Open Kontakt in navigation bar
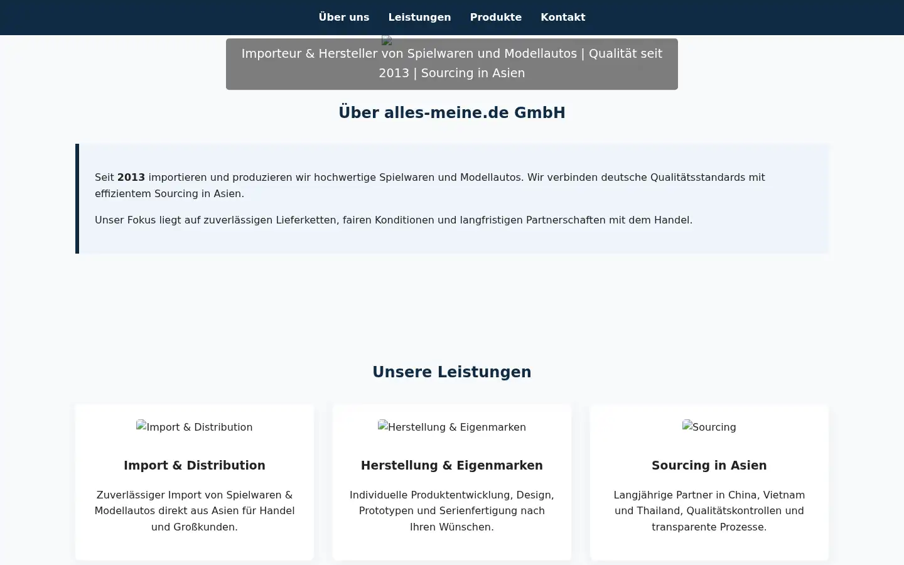Image resolution: width=904 pixels, height=565 pixels. coord(563,18)
